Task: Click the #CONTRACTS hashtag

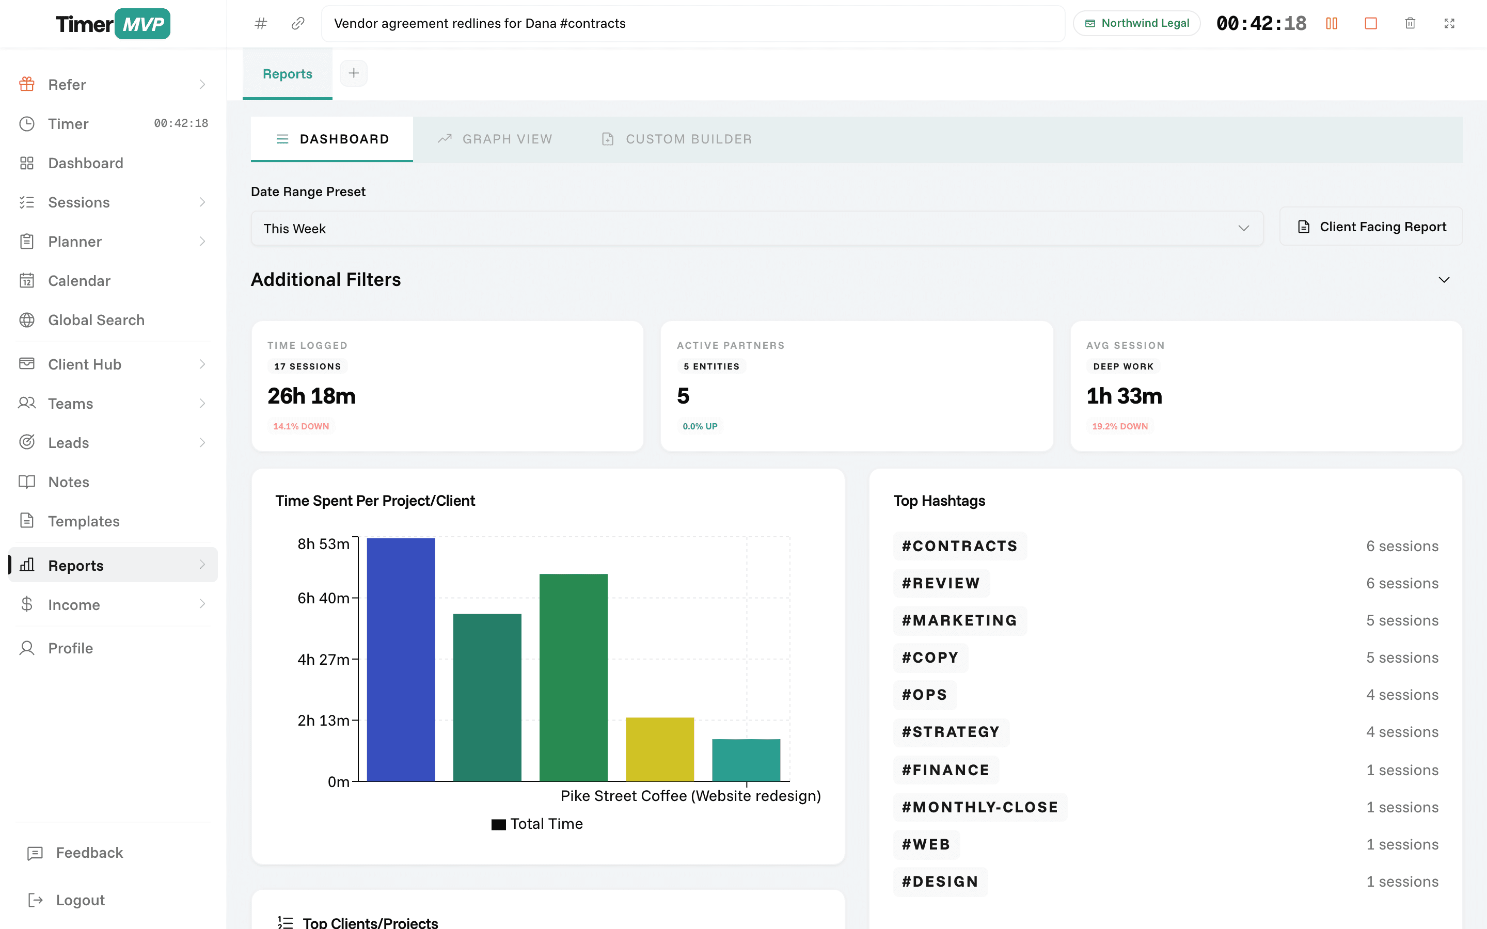Action: (x=960, y=546)
